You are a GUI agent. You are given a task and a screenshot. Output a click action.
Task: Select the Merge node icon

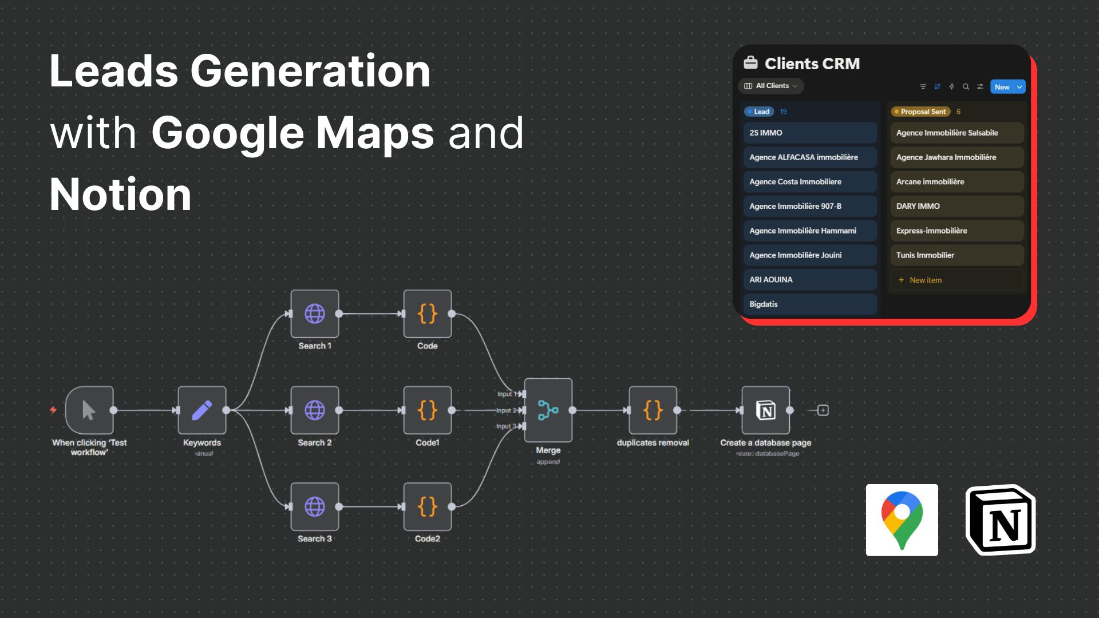(x=548, y=410)
